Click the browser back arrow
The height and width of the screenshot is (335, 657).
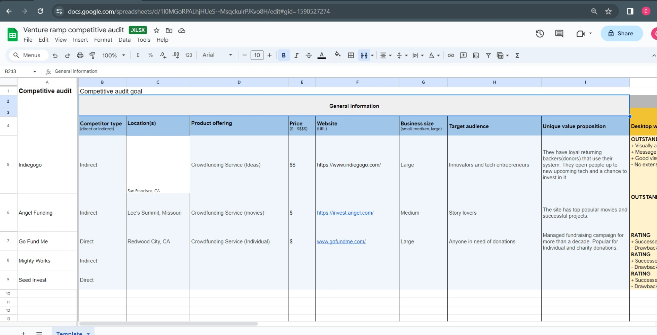tap(9, 11)
